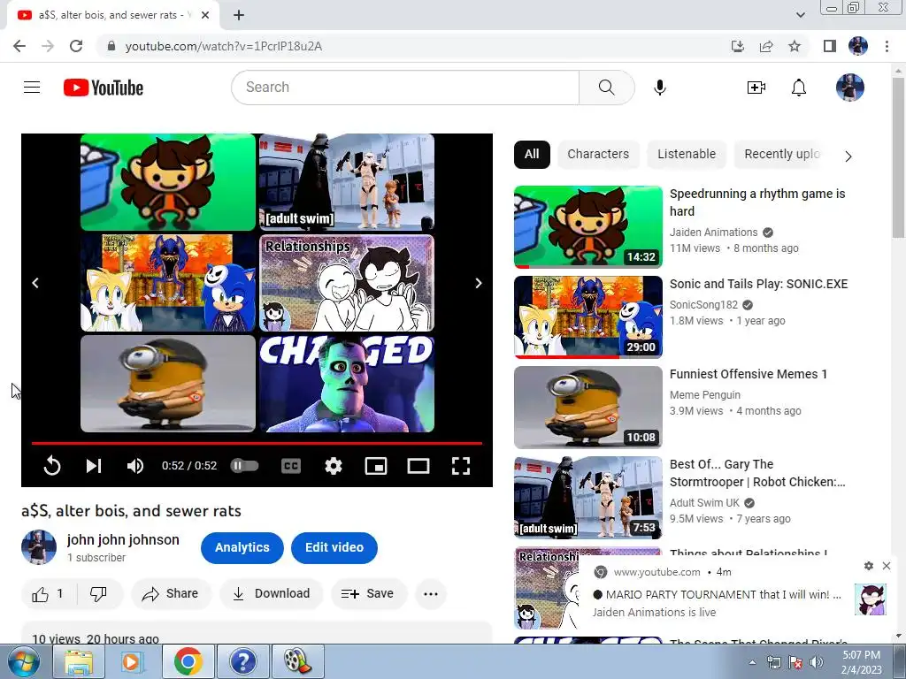
Task: Open Windows Explorer from taskbar
Action: coord(79,661)
